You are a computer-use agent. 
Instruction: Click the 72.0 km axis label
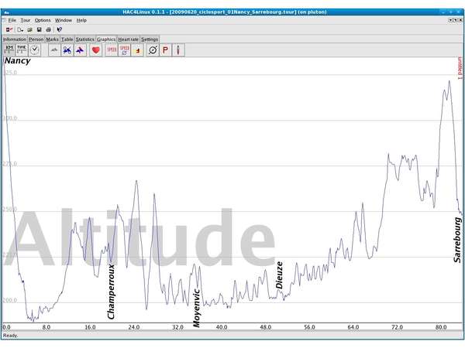tap(397, 327)
